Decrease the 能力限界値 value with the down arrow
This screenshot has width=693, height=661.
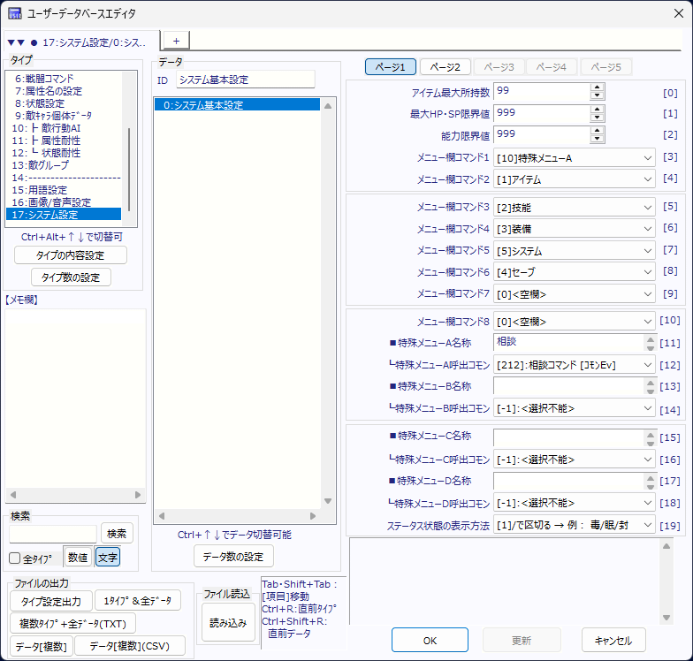(x=597, y=139)
